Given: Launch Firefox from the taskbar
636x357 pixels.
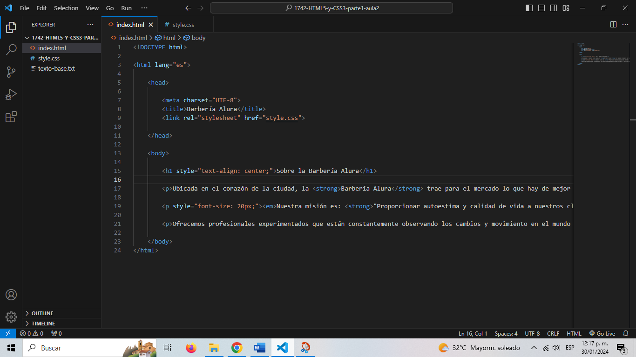Looking at the screenshot, I should click(x=191, y=348).
